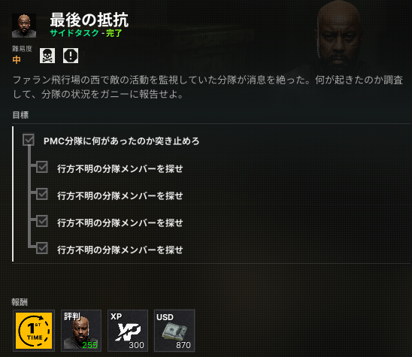412x357 pixels.
Task: Click the task title 最後の抵抗
Action: (x=89, y=20)
